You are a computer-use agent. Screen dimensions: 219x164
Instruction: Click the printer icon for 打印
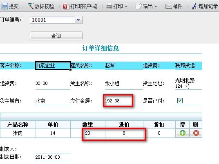pos(109,6)
